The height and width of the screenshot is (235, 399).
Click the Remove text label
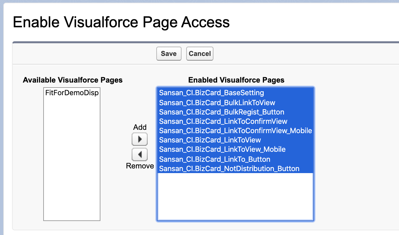[x=140, y=166]
